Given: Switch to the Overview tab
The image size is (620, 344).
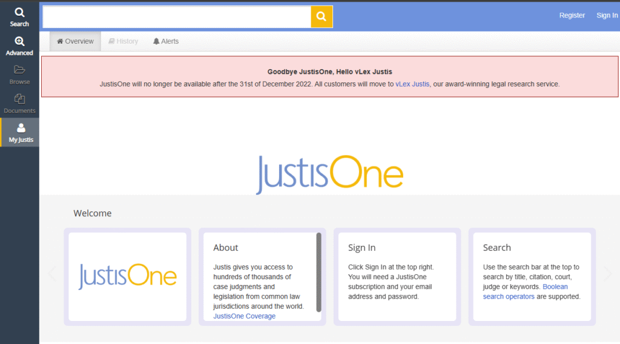Looking at the screenshot, I should 75,41.
